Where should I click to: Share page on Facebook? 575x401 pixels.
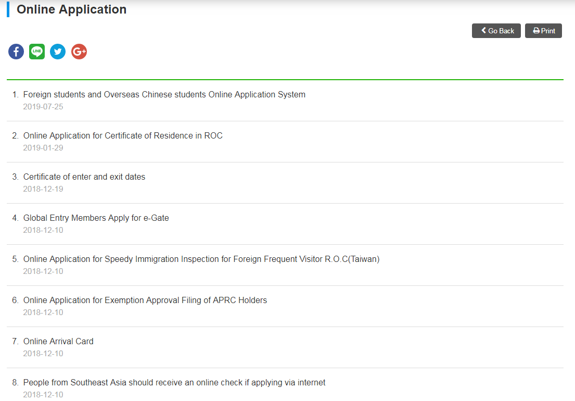(x=16, y=52)
